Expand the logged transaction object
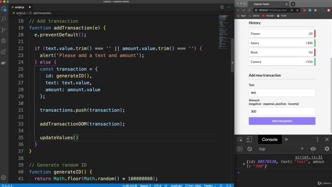The width and height of the screenshot is (332, 187). 244,164
